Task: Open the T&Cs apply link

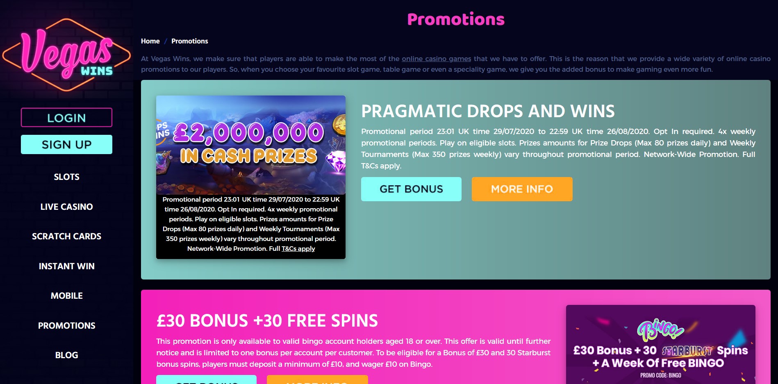Action: pyautogui.click(x=298, y=249)
